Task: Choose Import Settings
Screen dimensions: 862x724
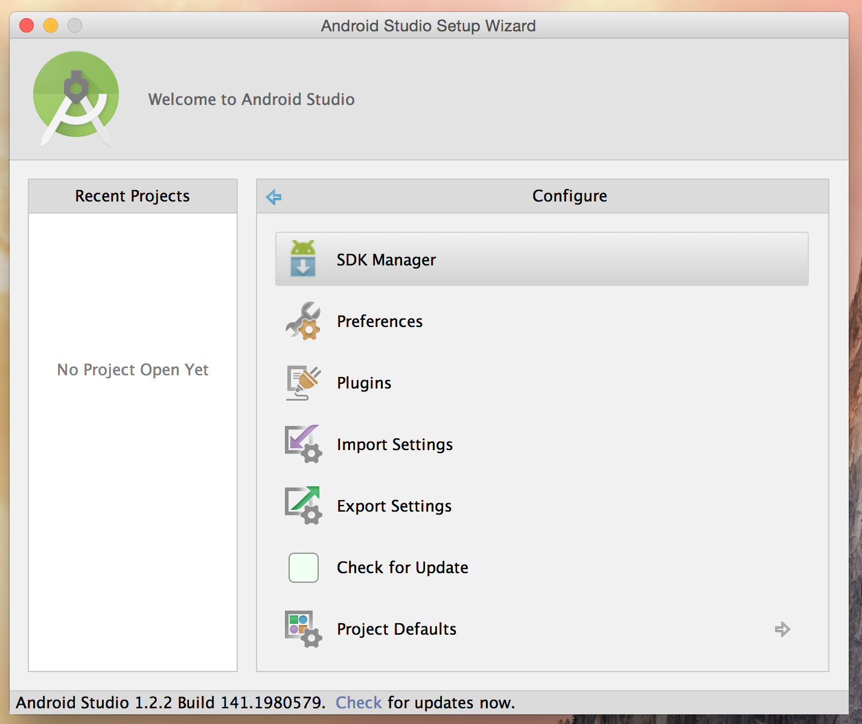Action: click(542, 444)
